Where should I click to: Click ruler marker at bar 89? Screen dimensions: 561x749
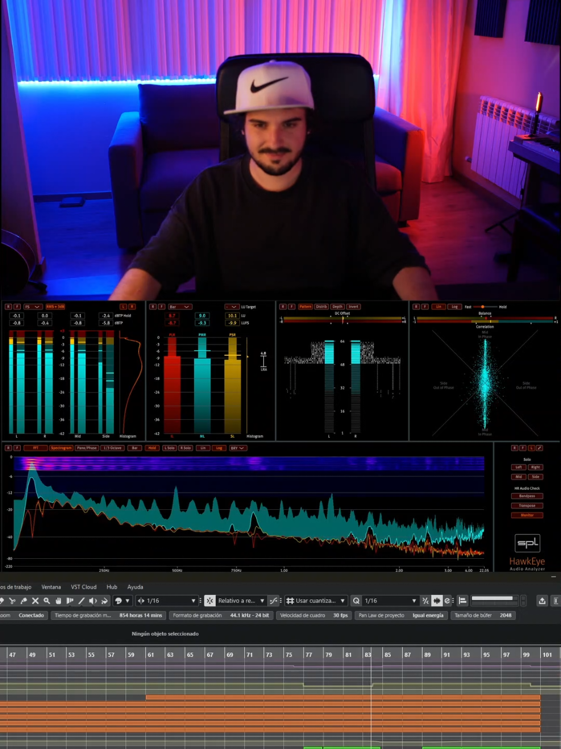pos(427,654)
